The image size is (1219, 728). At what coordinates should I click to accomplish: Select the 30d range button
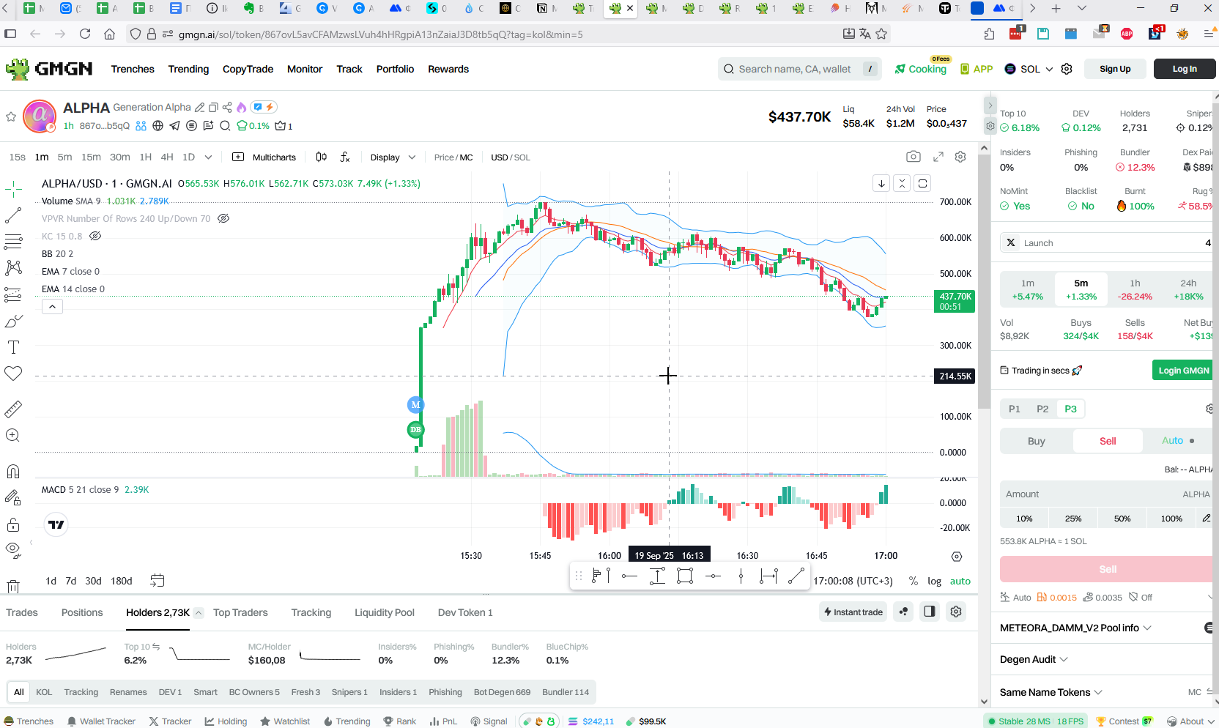pos(93,581)
